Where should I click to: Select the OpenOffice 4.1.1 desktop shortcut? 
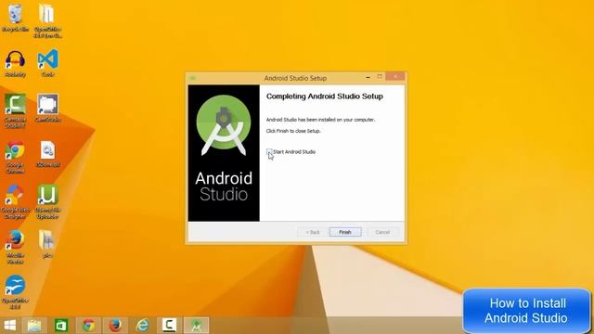click(15, 292)
